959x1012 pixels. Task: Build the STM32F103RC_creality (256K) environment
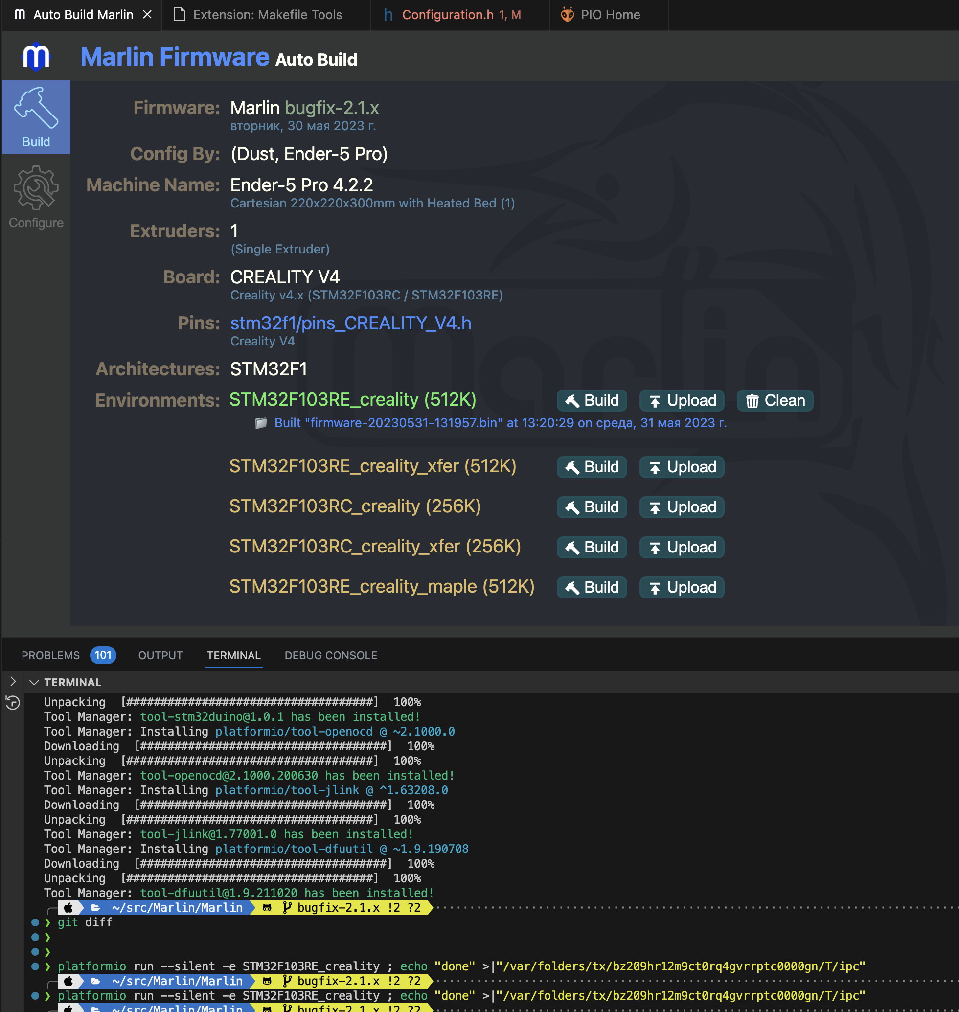592,507
